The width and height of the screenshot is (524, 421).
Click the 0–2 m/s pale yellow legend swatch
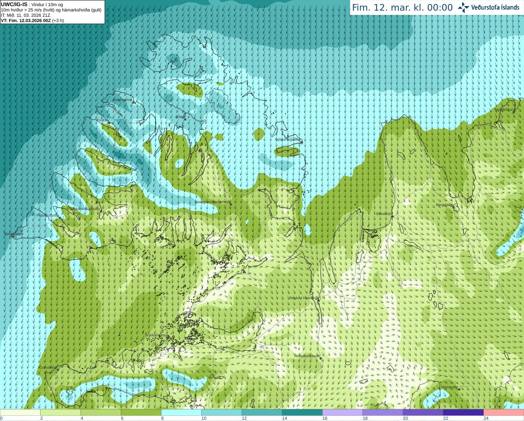(x=20, y=412)
